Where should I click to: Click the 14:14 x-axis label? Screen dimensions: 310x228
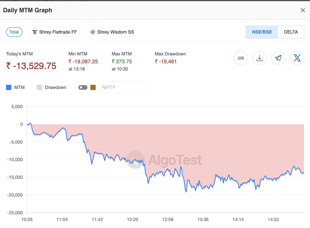(238, 220)
